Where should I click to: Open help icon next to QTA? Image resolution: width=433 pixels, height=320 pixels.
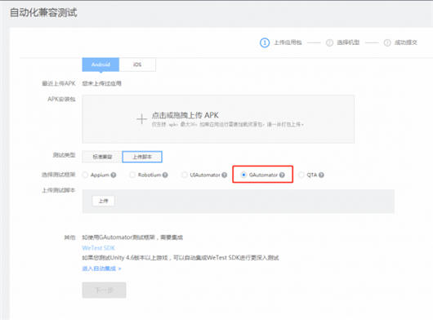[321, 175]
